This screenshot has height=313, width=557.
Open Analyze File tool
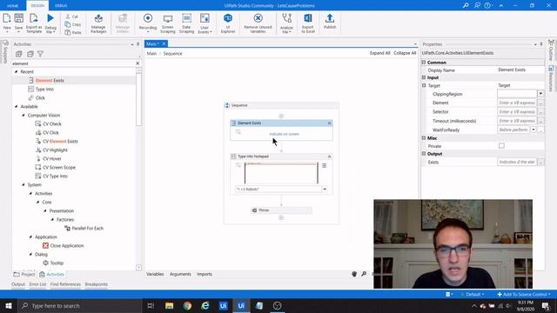pyautogui.click(x=286, y=23)
